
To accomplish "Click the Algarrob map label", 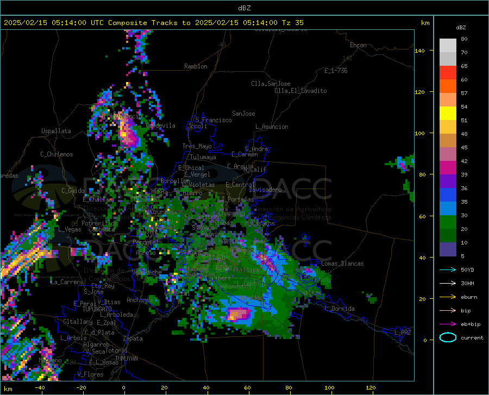I will pyautogui.click(x=96, y=344).
